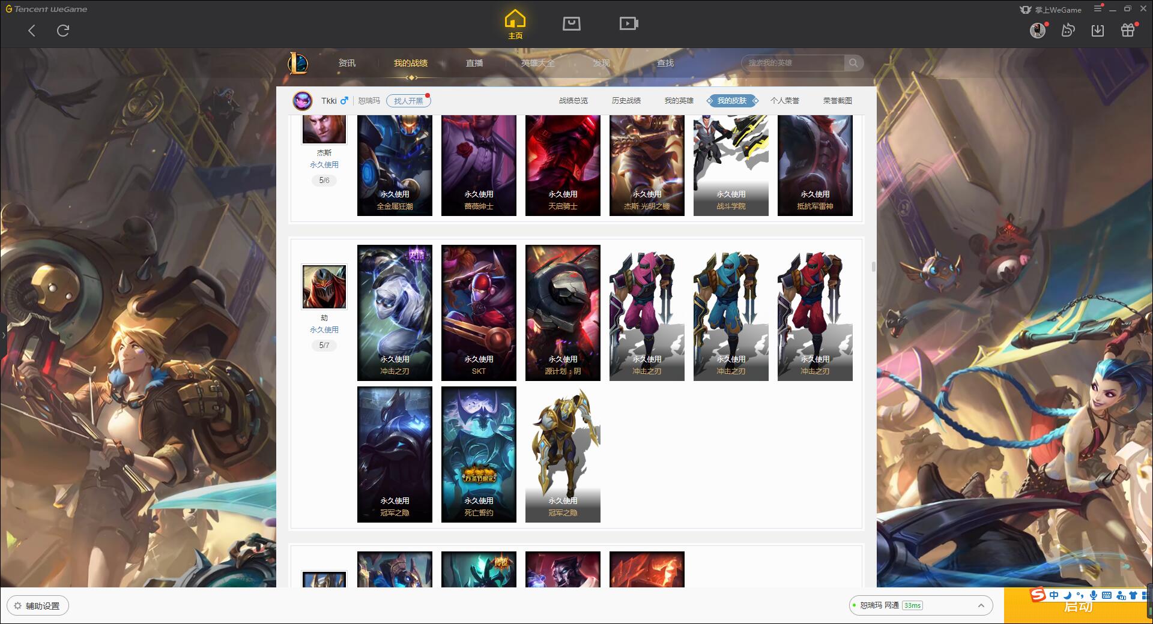Open gold 冠军之隐 chroma card

click(563, 454)
